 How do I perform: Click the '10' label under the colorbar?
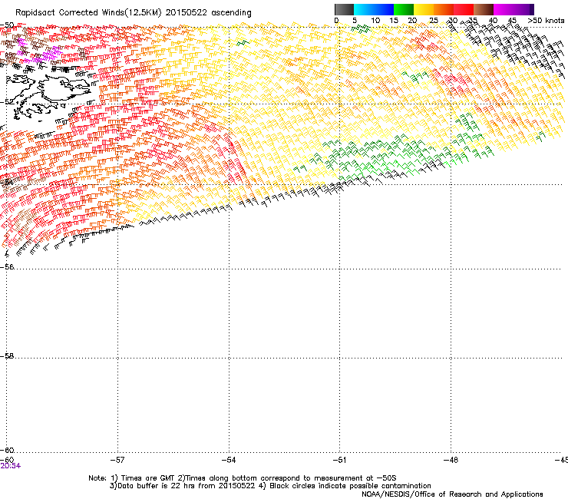(375, 21)
